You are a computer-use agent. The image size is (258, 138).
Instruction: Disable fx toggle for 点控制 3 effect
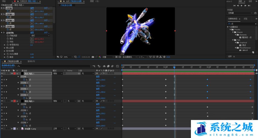(x=4, y=20)
